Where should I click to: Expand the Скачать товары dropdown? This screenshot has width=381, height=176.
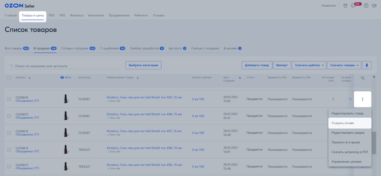344,65
